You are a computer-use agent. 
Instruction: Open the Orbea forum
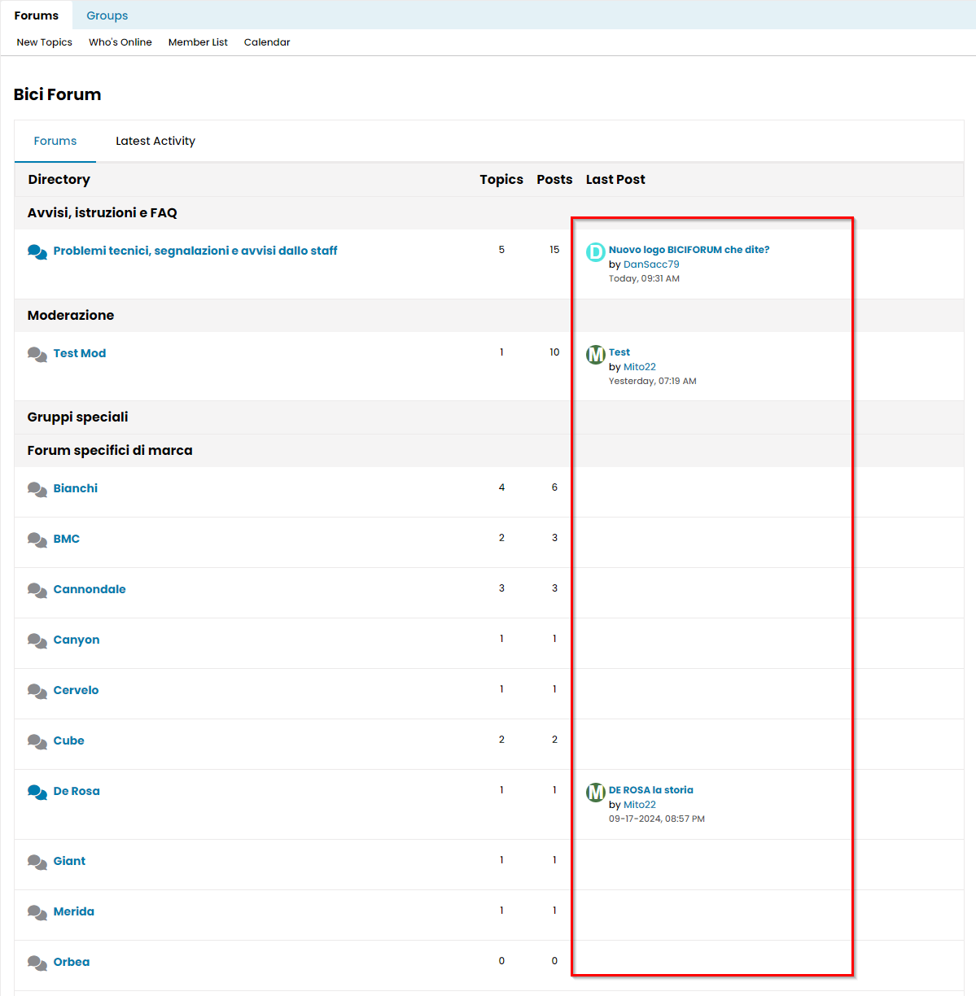(x=72, y=962)
